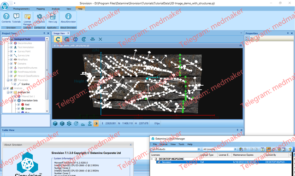
Task: Toggle the Survey Line checkbox
Action: point(11,55)
